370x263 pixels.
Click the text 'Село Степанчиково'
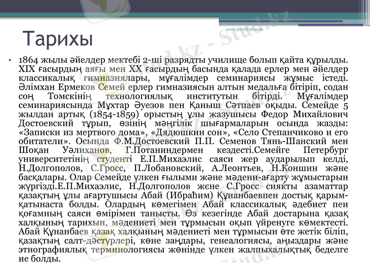coord(281,132)
